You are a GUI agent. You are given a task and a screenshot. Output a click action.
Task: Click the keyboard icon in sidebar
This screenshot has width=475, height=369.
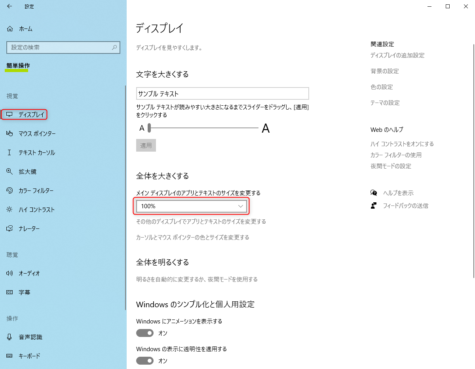pyautogui.click(x=9, y=356)
